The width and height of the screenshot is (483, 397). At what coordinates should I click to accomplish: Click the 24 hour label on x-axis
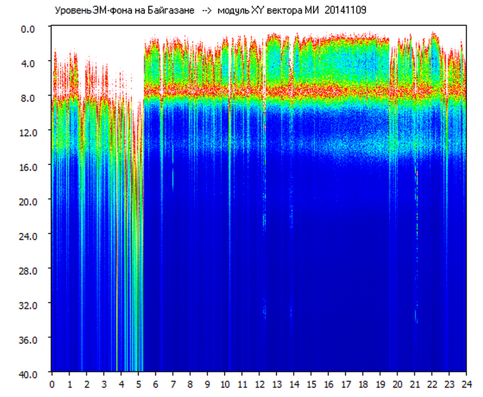(x=466, y=384)
